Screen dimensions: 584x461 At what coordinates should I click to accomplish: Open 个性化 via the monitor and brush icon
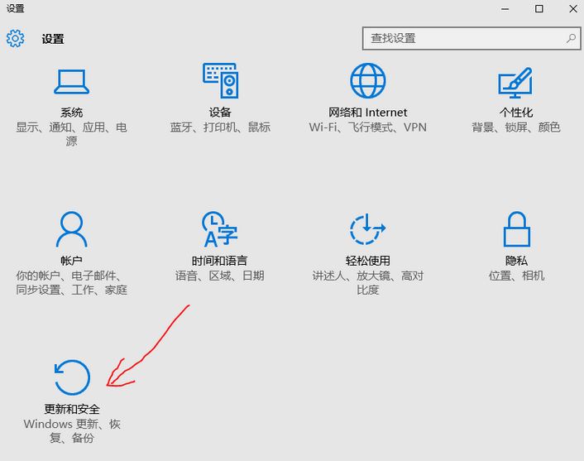(515, 81)
